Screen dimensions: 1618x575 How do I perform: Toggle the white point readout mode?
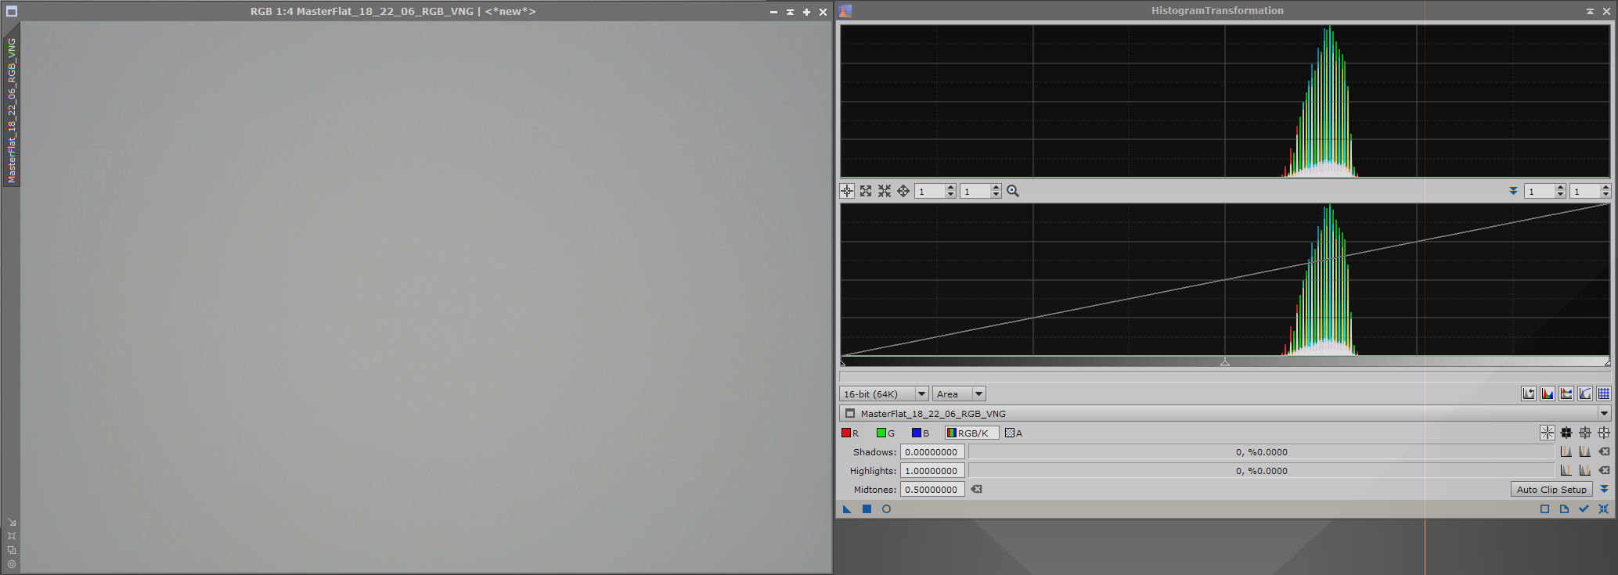coord(1604,433)
